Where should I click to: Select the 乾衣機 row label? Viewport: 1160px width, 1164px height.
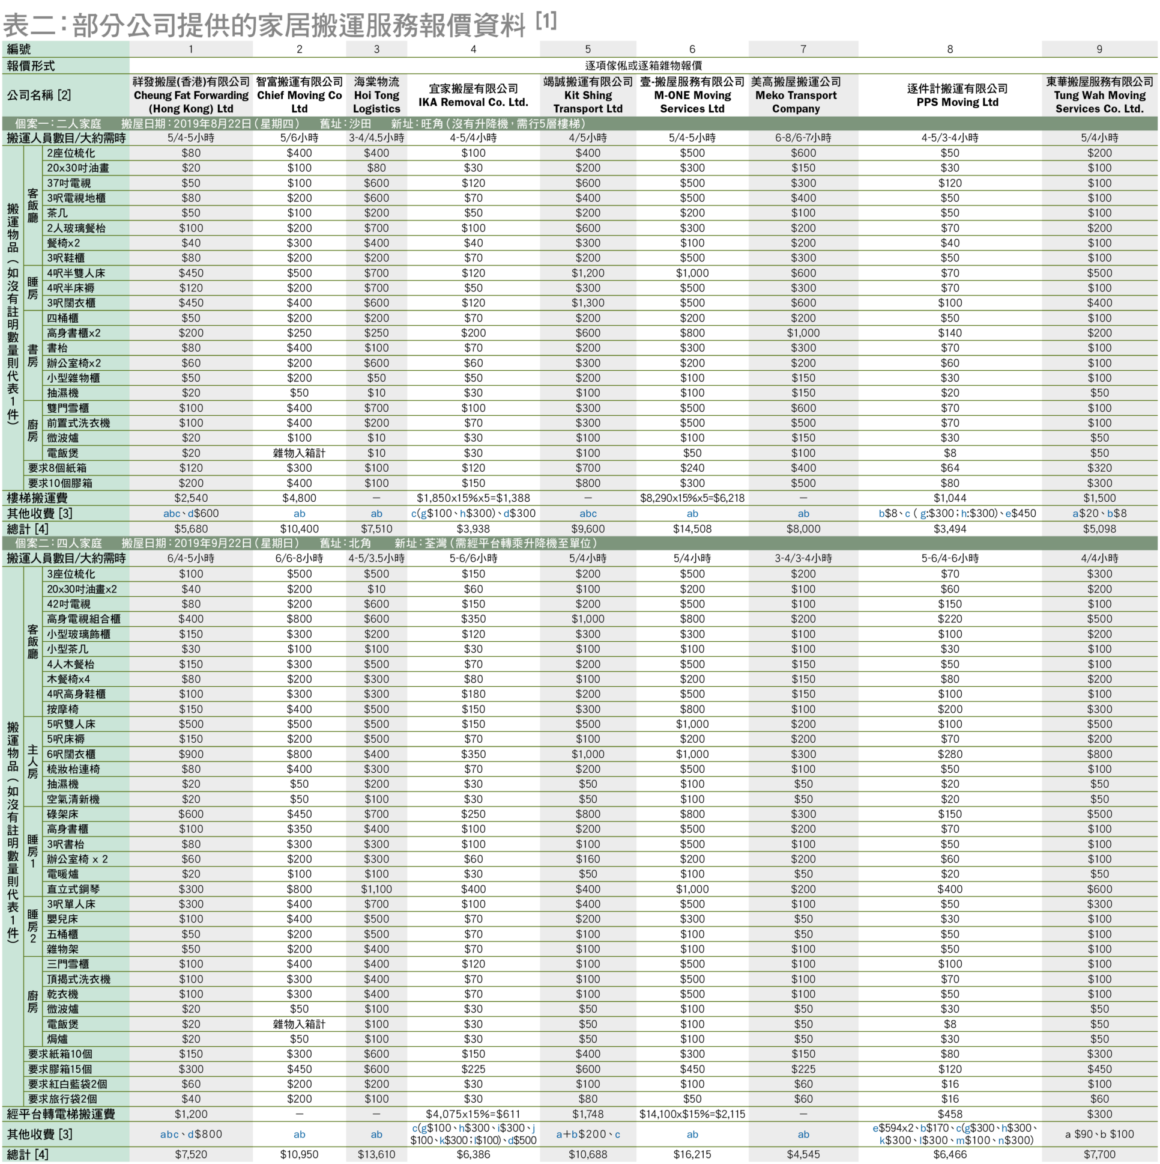[62, 994]
